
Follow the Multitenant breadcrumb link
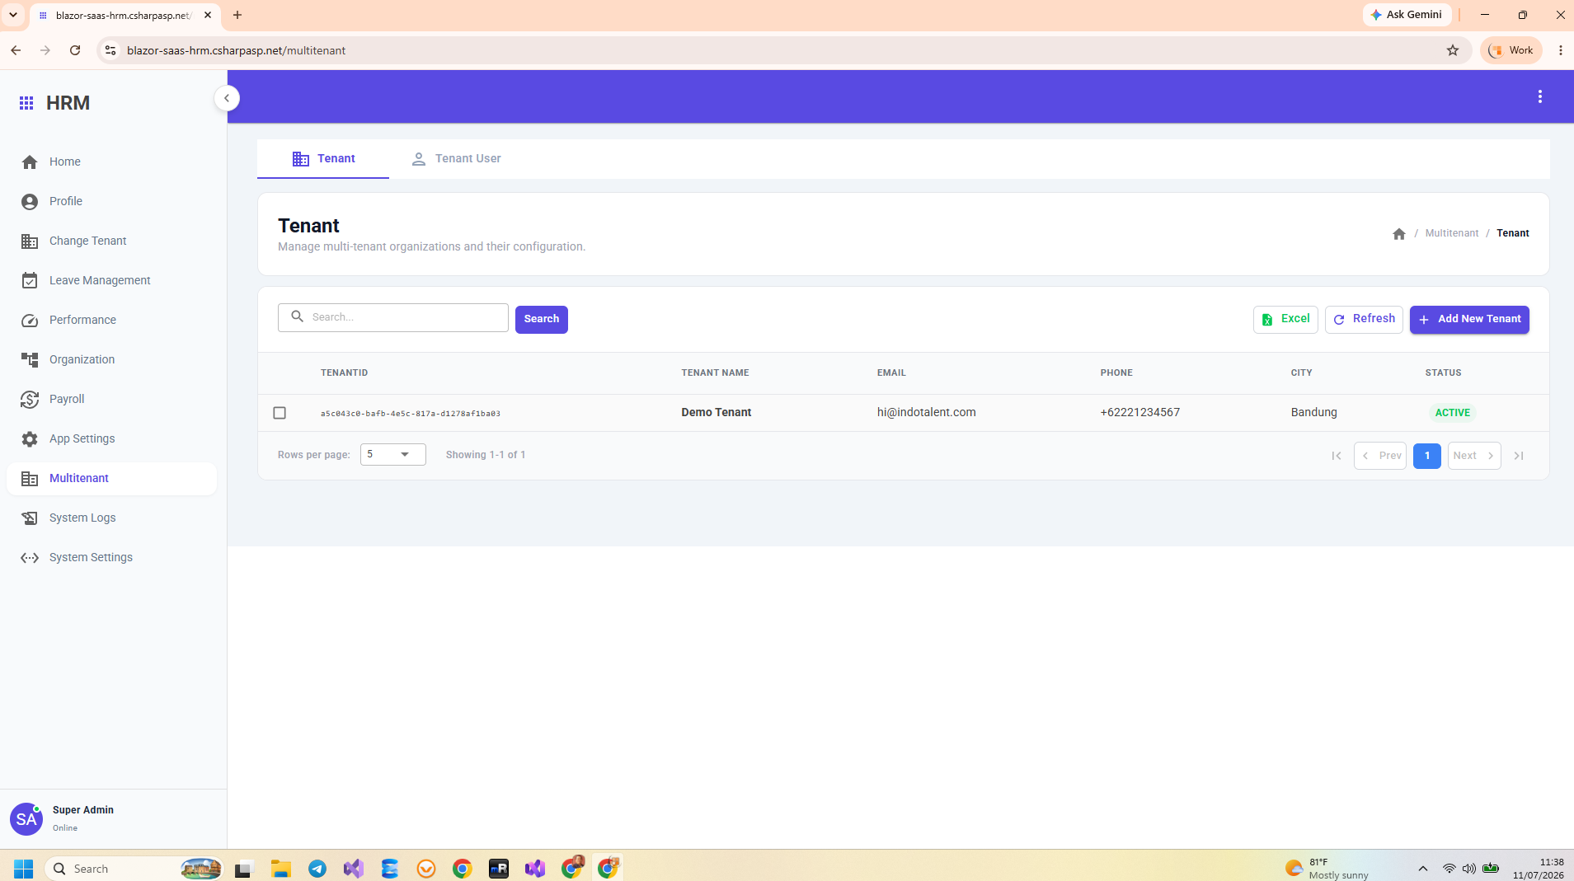1451,234
